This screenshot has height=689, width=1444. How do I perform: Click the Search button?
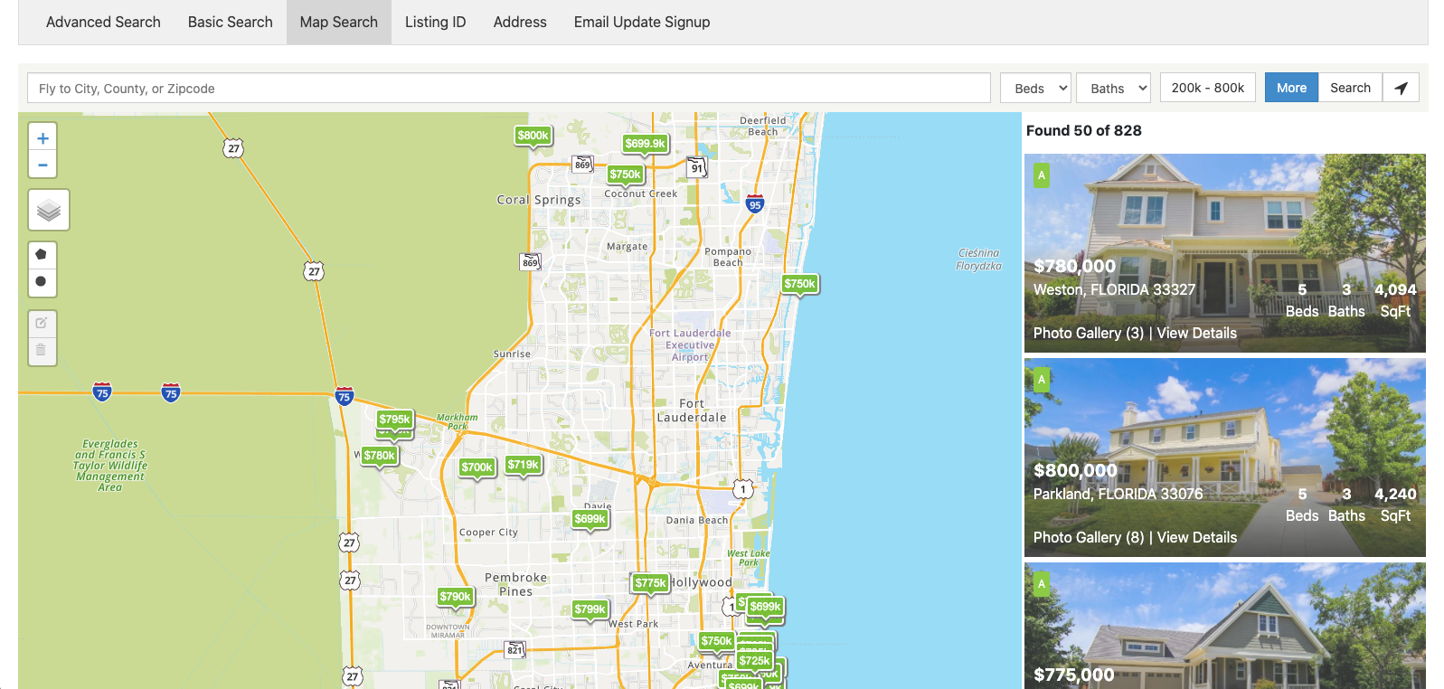point(1350,88)
